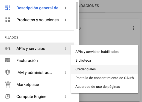The width and height of the screenshot is (142, 102).
Task: Click the Compute Engine chip icon
Action: pyautogui.click(x=8, y=96)
